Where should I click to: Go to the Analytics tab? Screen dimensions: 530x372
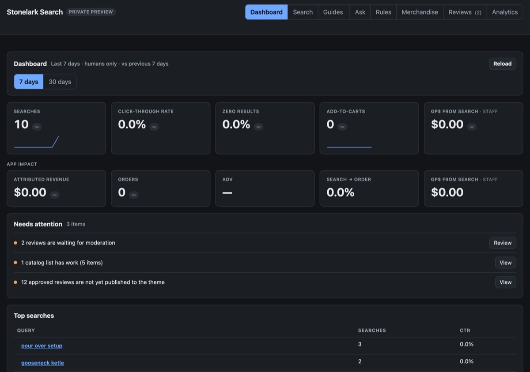pyautogui.click(x=505, y=12)
